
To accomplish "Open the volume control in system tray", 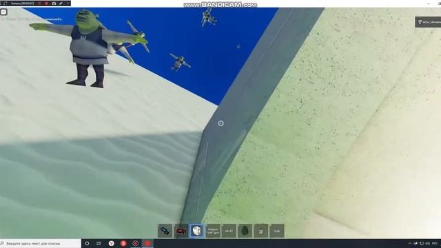I will point(427,243).
